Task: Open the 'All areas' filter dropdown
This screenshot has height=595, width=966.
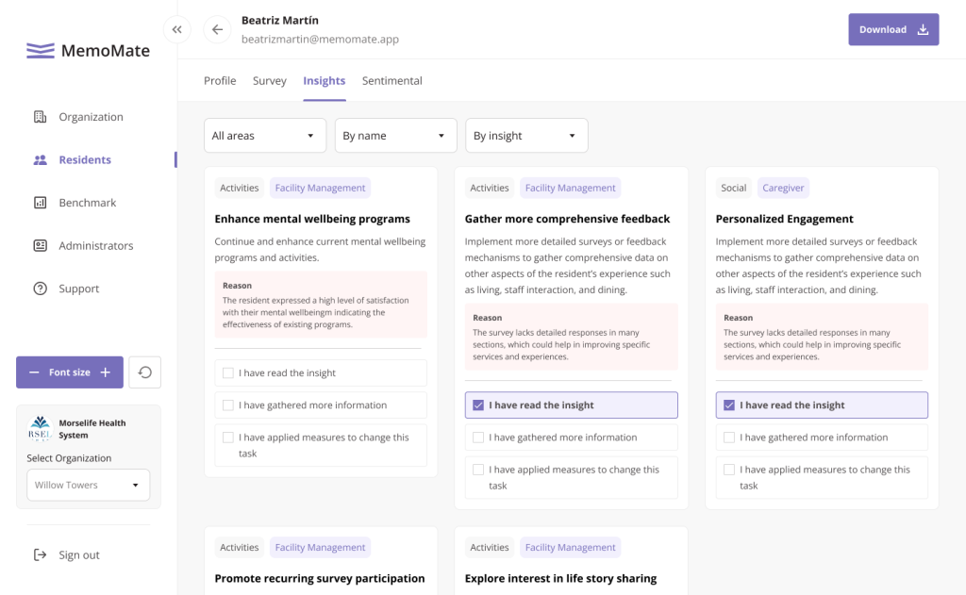Action: pos(265,136)
